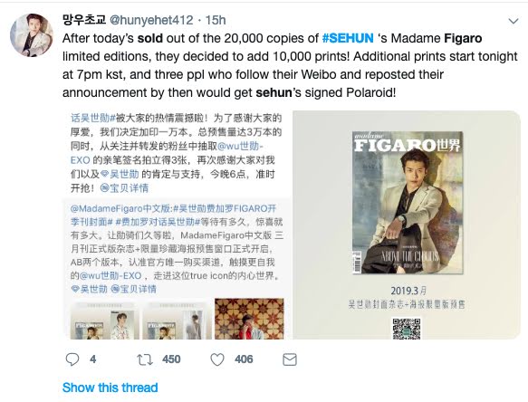Open the second small magazine thumbnail

click(x=177, y=321)
